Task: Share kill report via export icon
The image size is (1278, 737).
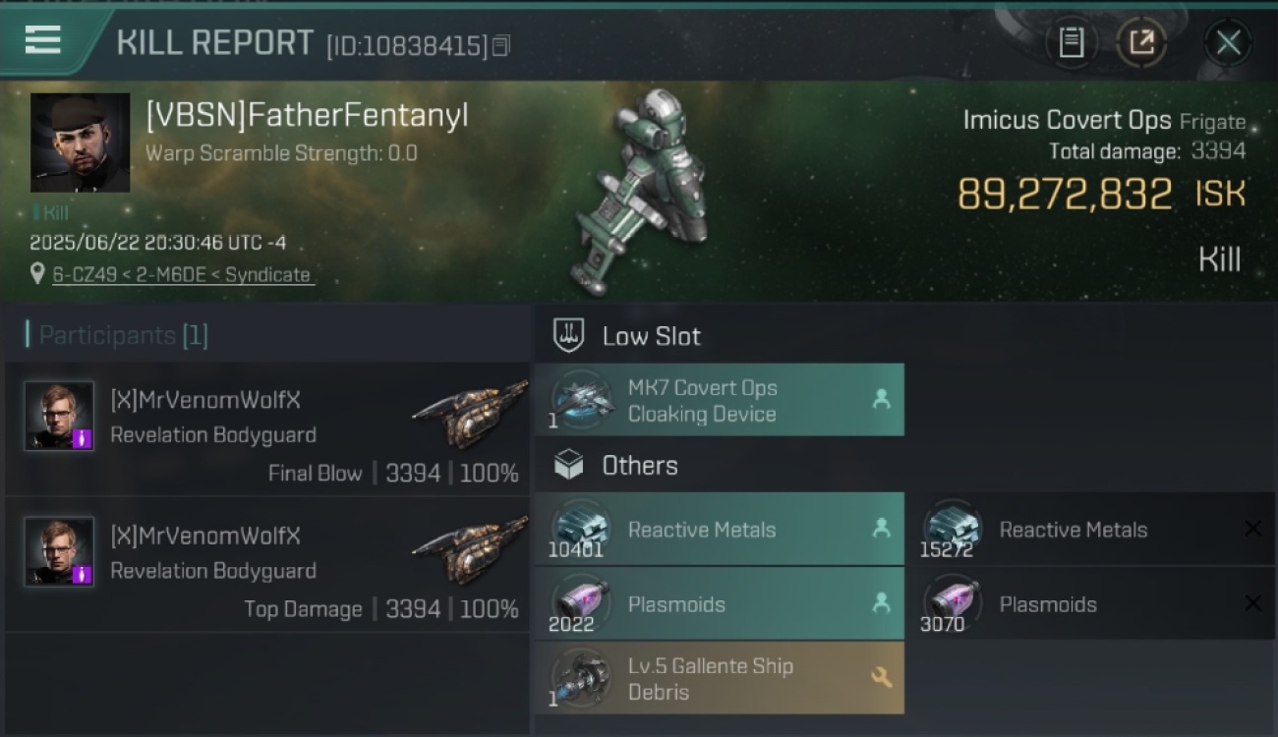Action: point(1141,42)
